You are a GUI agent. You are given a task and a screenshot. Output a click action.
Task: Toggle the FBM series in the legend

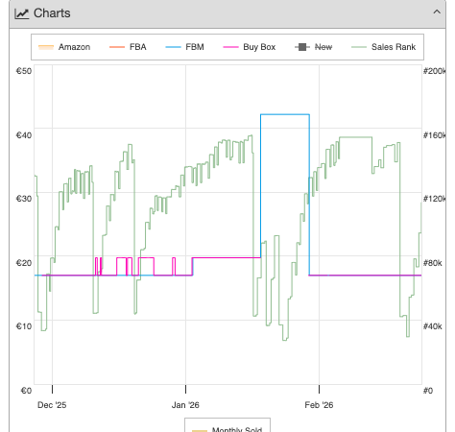pyautogui.click(x=184, y=47)
